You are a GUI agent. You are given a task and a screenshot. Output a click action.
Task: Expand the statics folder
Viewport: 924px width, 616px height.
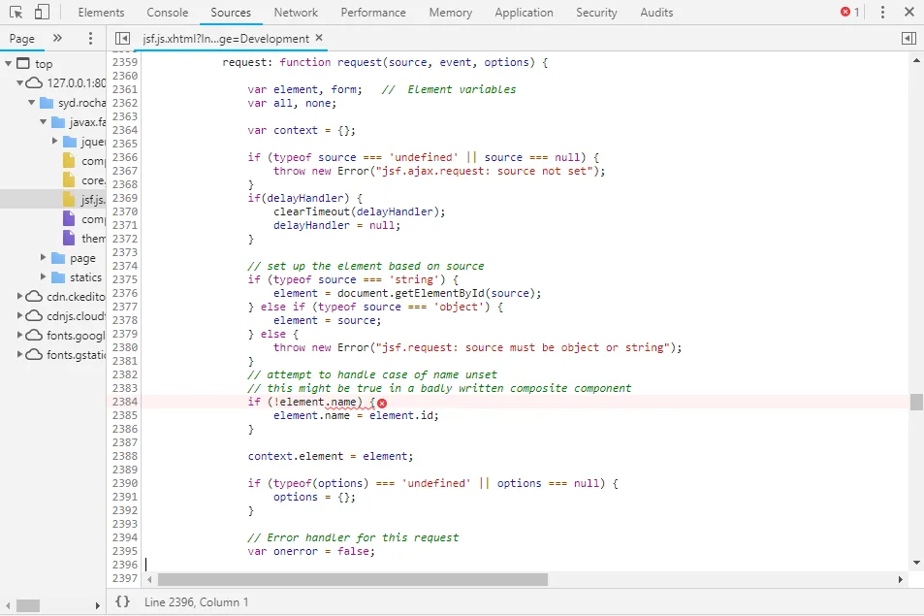(x=44, y=277)
